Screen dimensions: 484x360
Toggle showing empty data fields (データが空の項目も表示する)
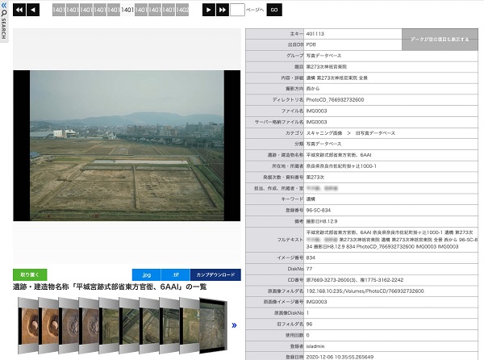[440, 39]
